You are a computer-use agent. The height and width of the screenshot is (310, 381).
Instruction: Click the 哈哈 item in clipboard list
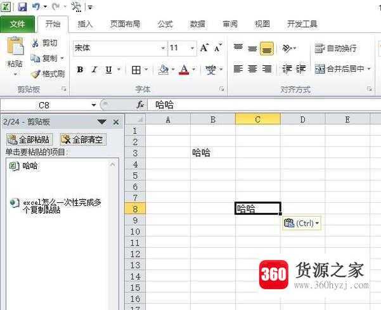coord(57,166)
